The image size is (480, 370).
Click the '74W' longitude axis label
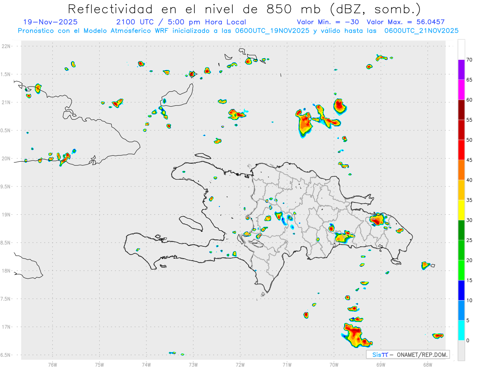(x=146, y=364)
